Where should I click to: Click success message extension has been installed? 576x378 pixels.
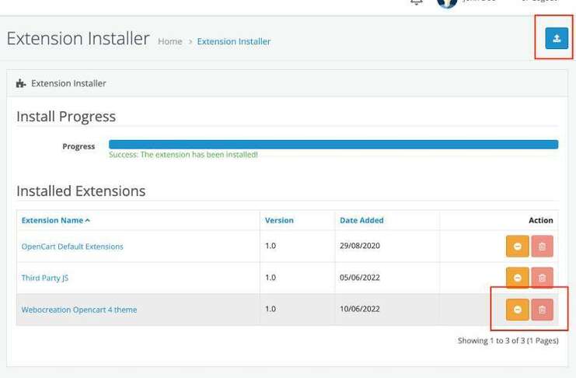click(183, 155)
